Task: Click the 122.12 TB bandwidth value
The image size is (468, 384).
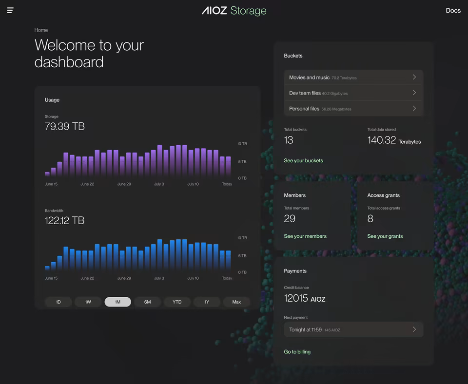Action: click(65, 220)
